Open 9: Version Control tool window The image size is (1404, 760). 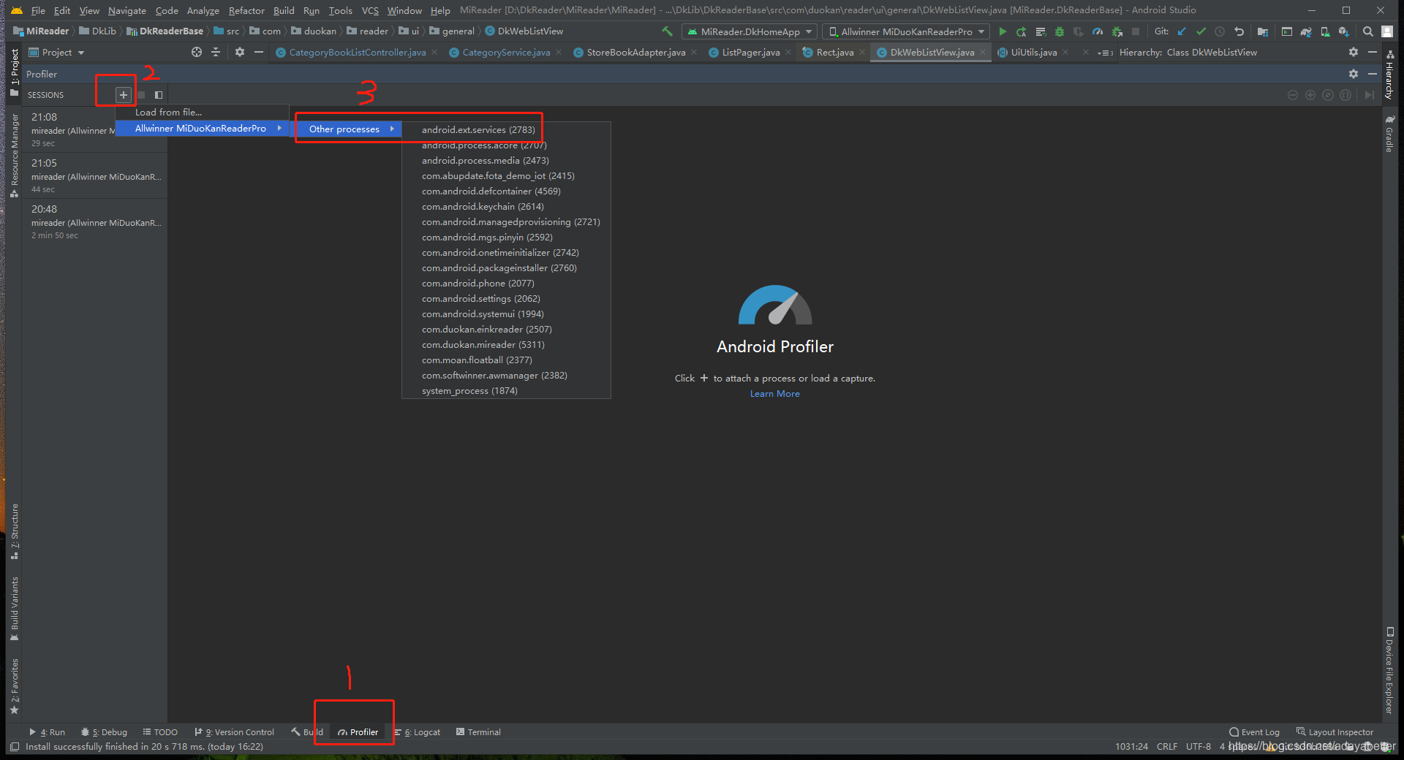tap(234, 732)
